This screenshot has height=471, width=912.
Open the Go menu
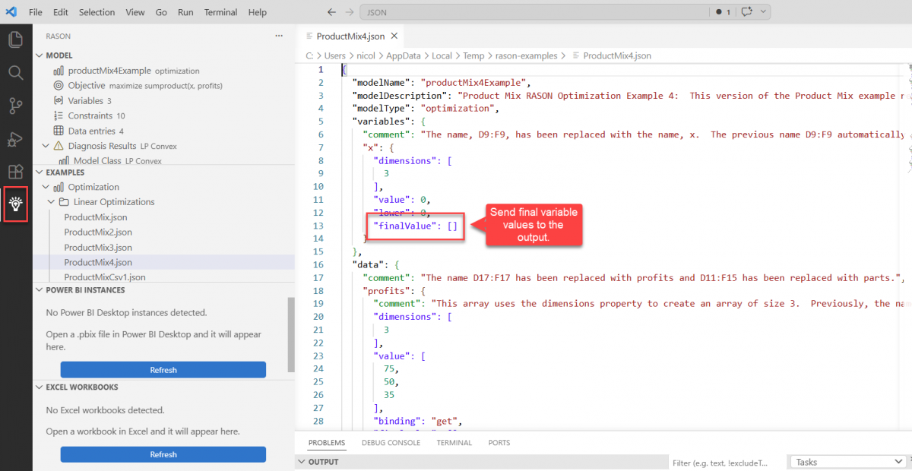161,12
